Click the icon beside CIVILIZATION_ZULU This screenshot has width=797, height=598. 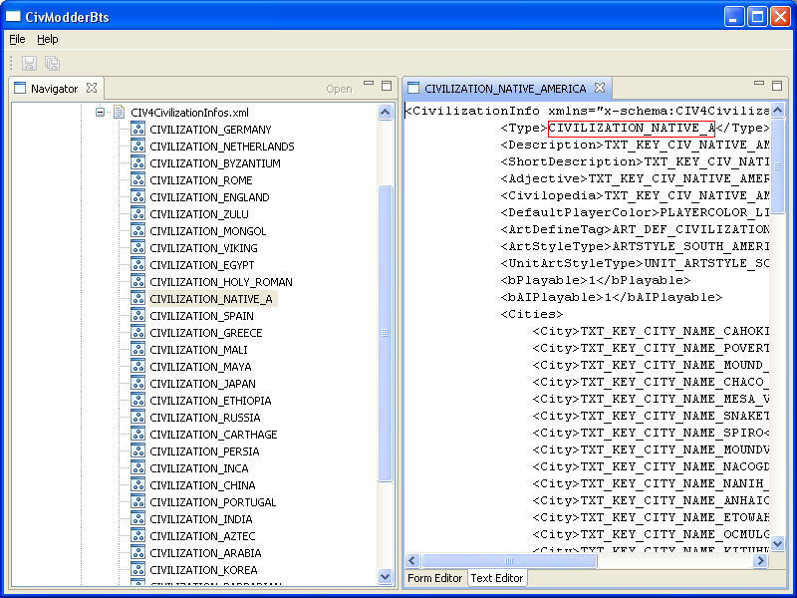pos(137,213)
